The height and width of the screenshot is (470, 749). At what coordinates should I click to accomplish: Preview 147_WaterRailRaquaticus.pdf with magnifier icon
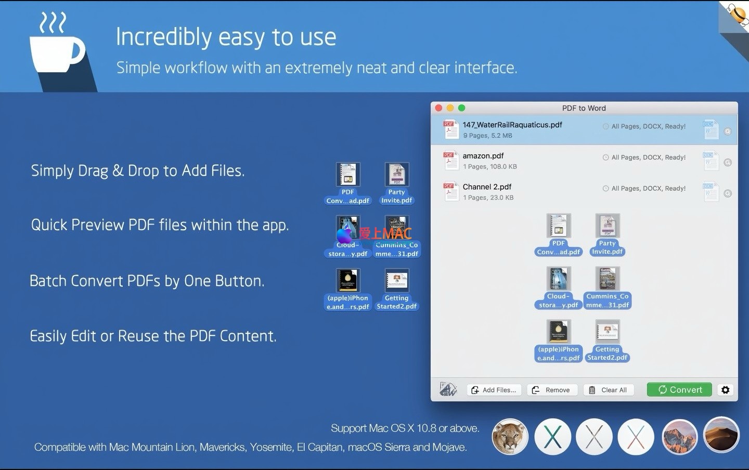tap(728, 132)
